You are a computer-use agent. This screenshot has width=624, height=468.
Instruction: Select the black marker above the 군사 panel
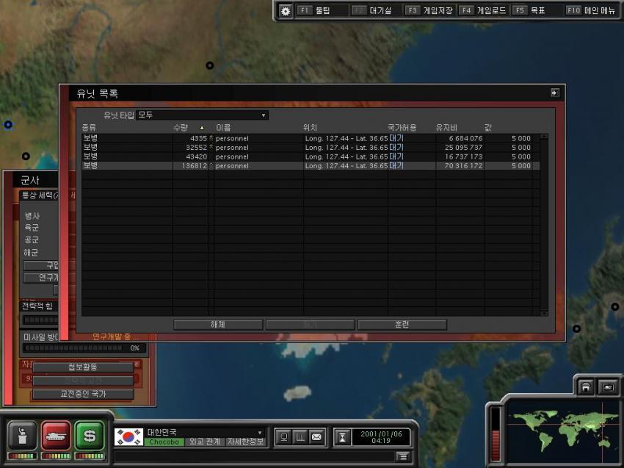coord(26,156)
